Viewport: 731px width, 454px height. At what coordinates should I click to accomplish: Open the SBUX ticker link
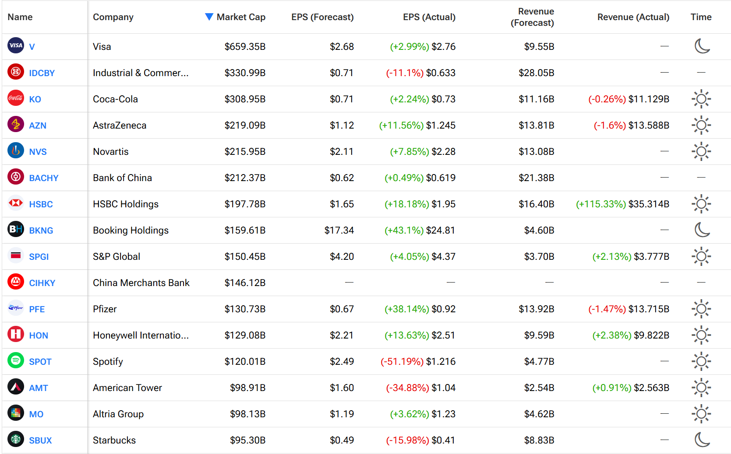pyautogui.click(x=40, y=440)
